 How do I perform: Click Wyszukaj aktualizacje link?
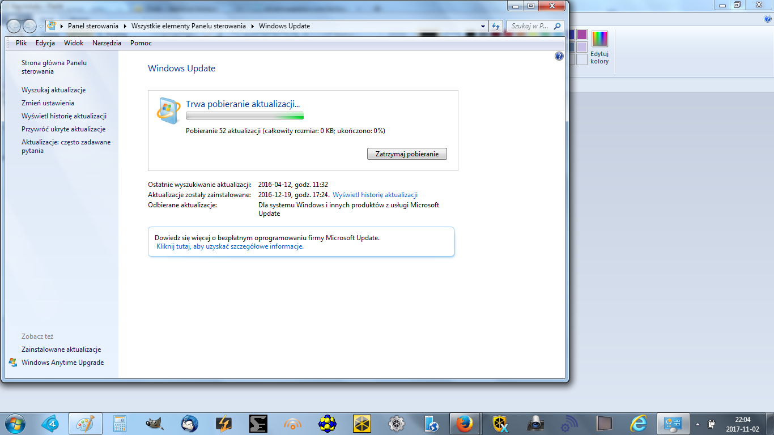pos(54,90)
